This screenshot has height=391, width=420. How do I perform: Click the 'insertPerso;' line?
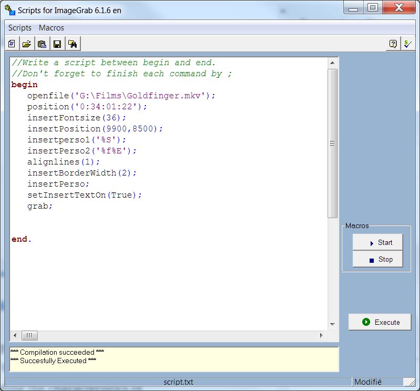pos(58,184)
